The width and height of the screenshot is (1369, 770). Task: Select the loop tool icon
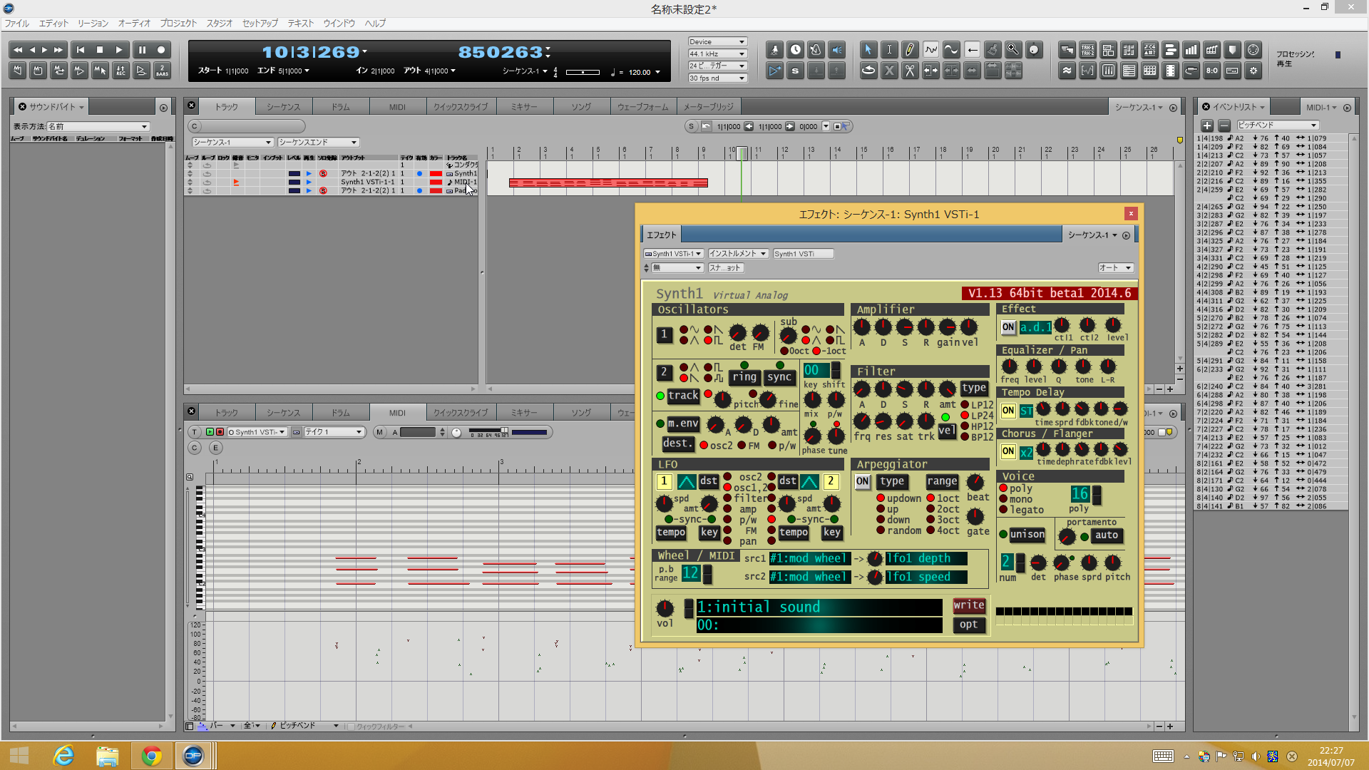[x=868, y=71]
